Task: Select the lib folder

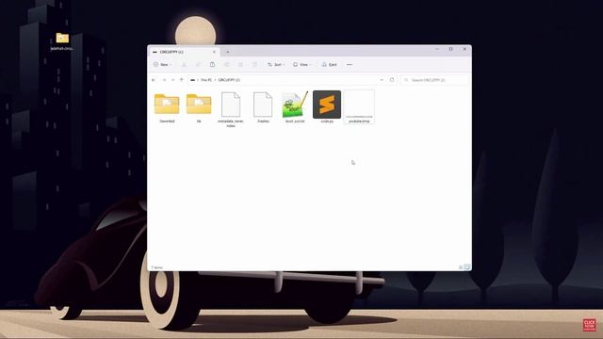Action: coord(199,107)
